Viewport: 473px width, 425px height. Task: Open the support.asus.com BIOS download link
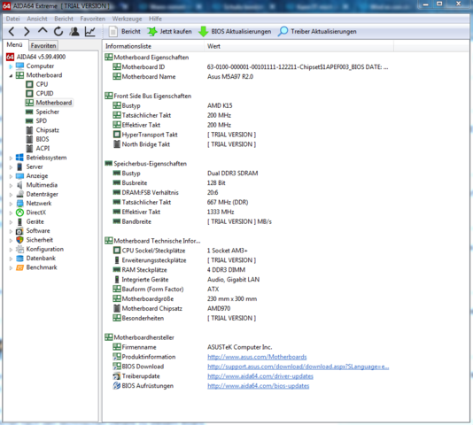(x=298, y=367)
